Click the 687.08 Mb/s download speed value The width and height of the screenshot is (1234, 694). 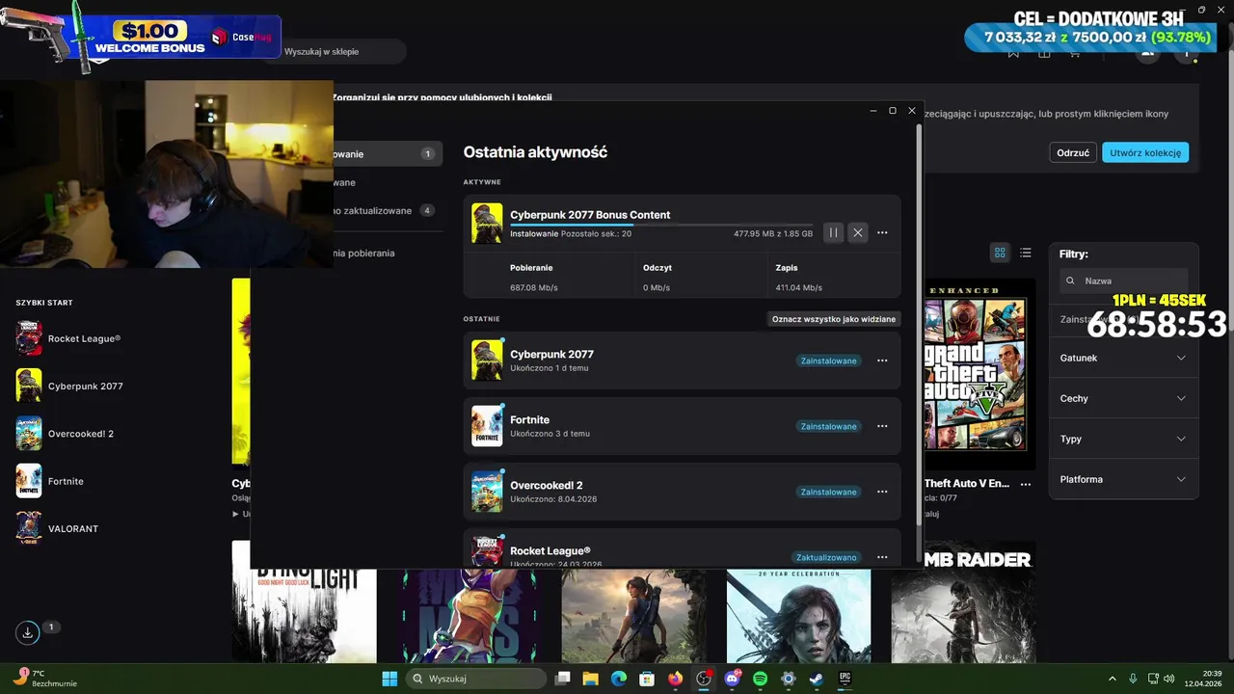click(534, 287)
